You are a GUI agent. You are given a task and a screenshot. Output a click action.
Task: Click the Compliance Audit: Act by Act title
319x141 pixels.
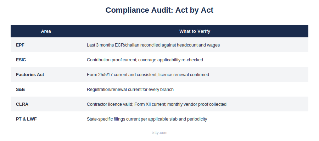159,10
